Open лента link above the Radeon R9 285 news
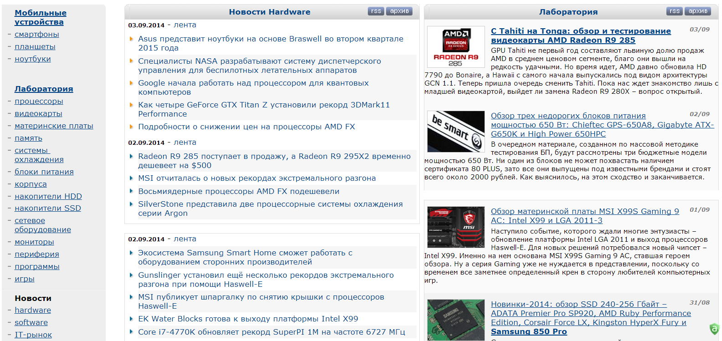 [185, 143]
